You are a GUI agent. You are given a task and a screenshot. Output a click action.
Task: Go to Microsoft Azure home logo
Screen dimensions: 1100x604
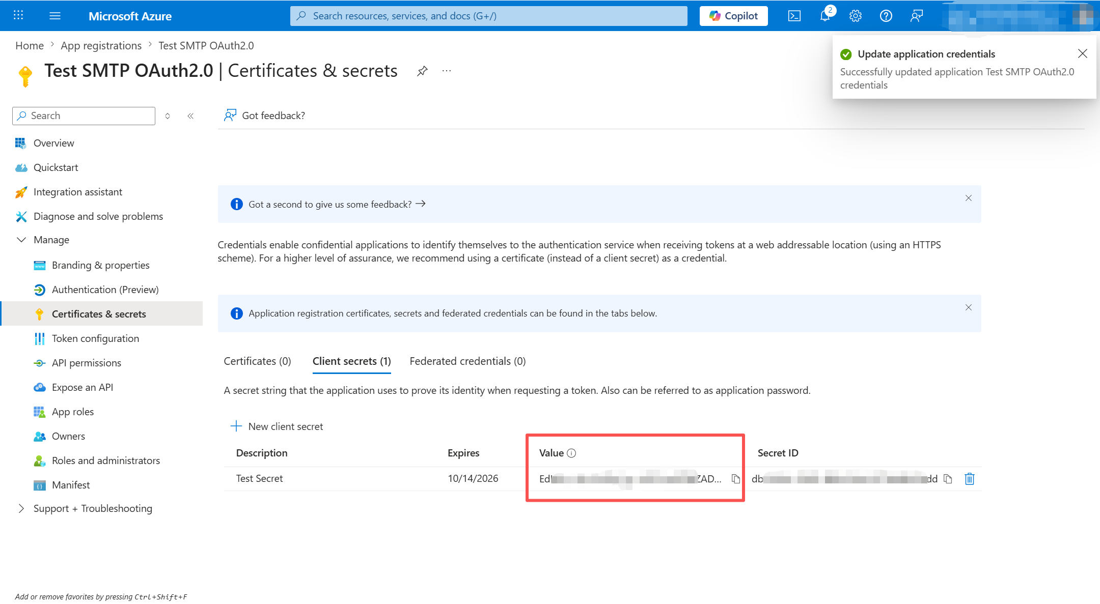tap(130, 16)
